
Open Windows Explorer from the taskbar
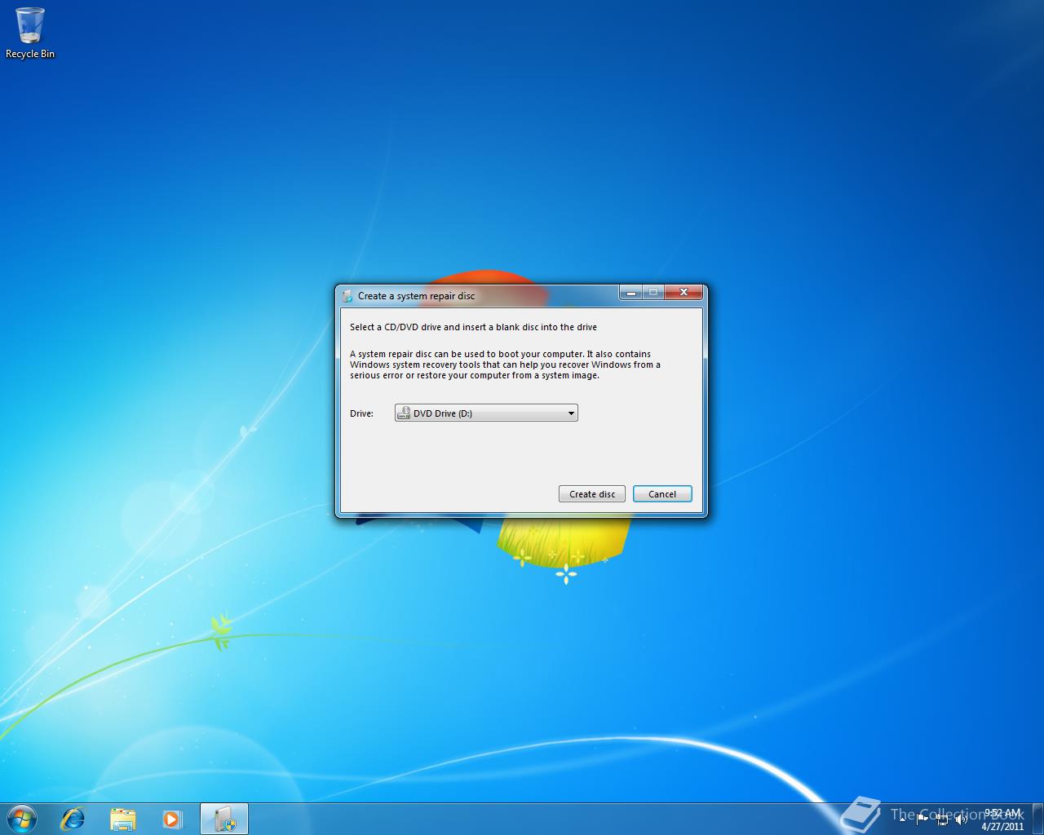tap(122, 818)
